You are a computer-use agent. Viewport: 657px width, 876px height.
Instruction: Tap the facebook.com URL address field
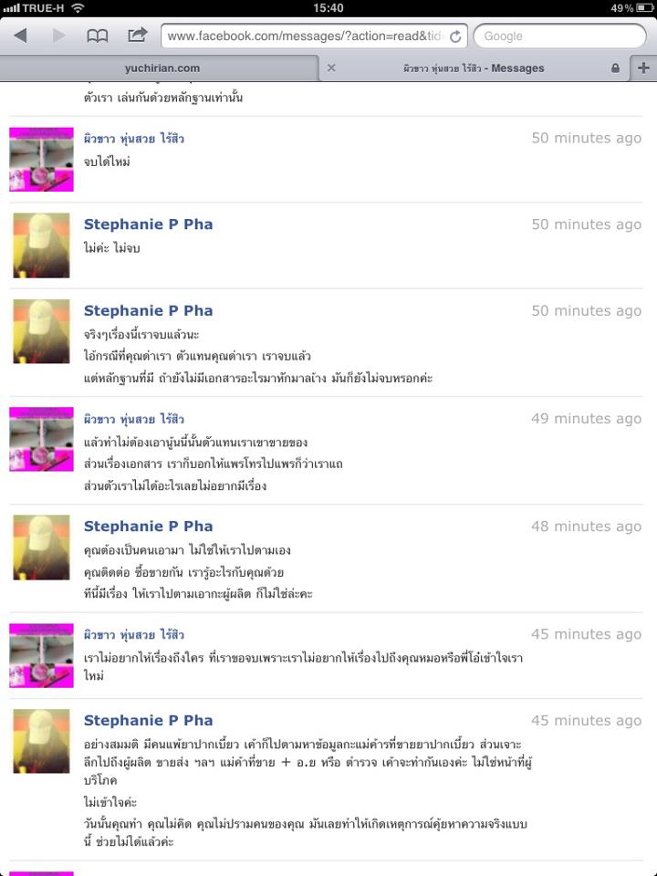click(306, 36)
